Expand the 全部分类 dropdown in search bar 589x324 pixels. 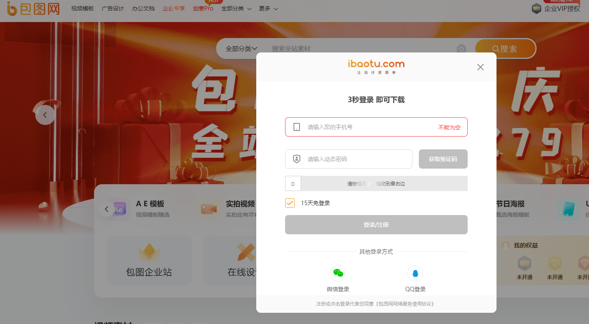tap(241, 49)
